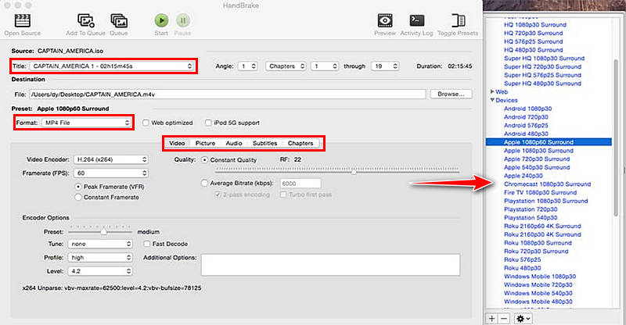
Task: Click the Additional Options text box
Action: tap(330, 265)
